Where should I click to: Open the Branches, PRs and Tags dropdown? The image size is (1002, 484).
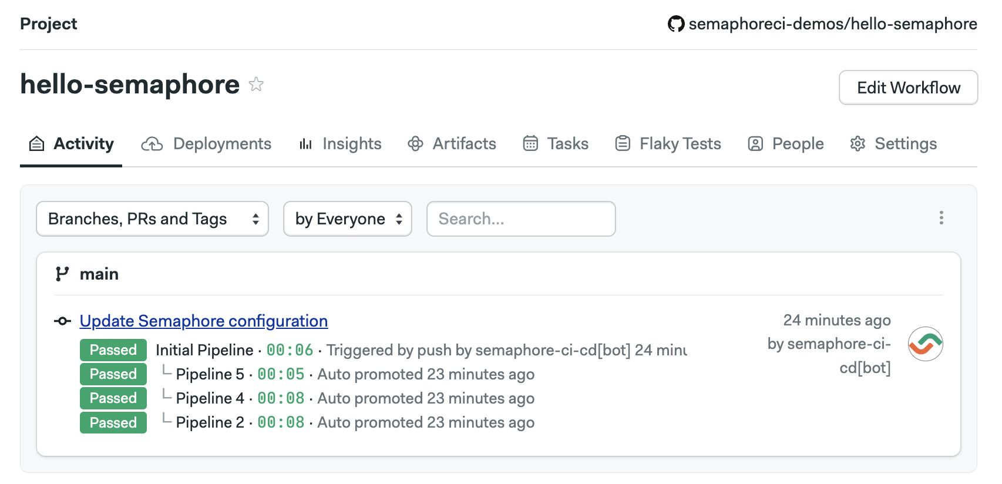pos(152,219)
